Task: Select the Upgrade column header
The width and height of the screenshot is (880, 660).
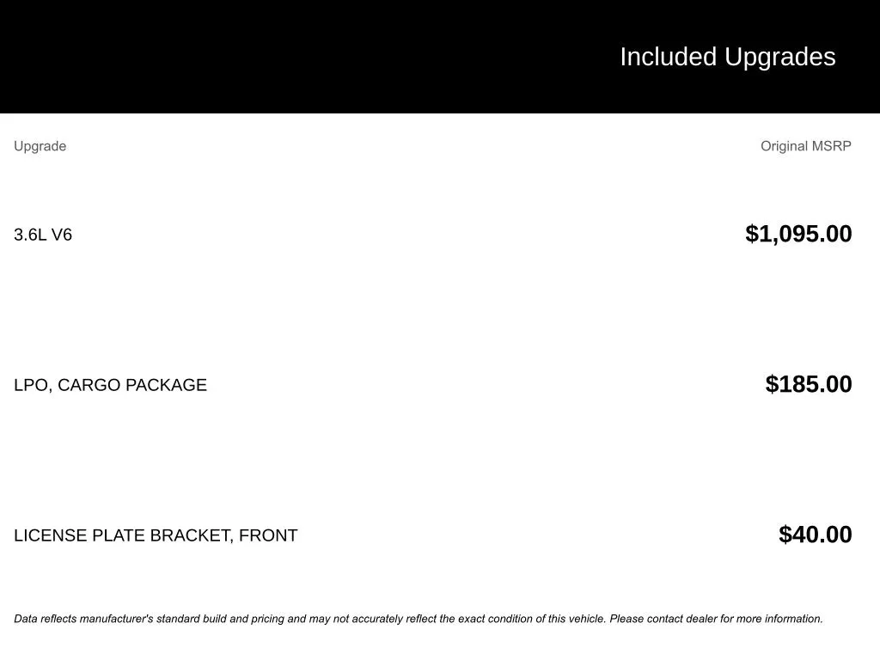Action: pos(40,146)
